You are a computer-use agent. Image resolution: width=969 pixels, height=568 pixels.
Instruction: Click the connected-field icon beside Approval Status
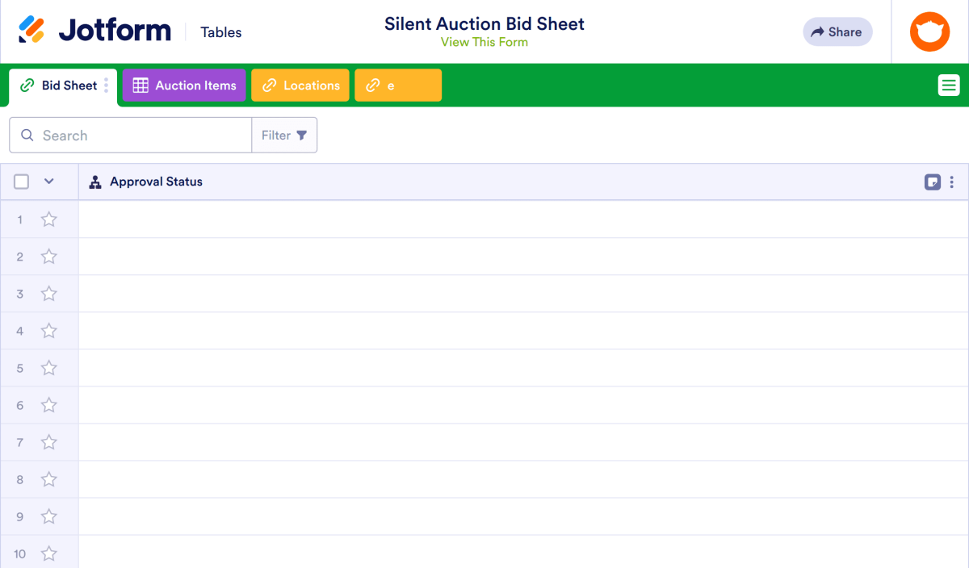(x=95, y=182)
